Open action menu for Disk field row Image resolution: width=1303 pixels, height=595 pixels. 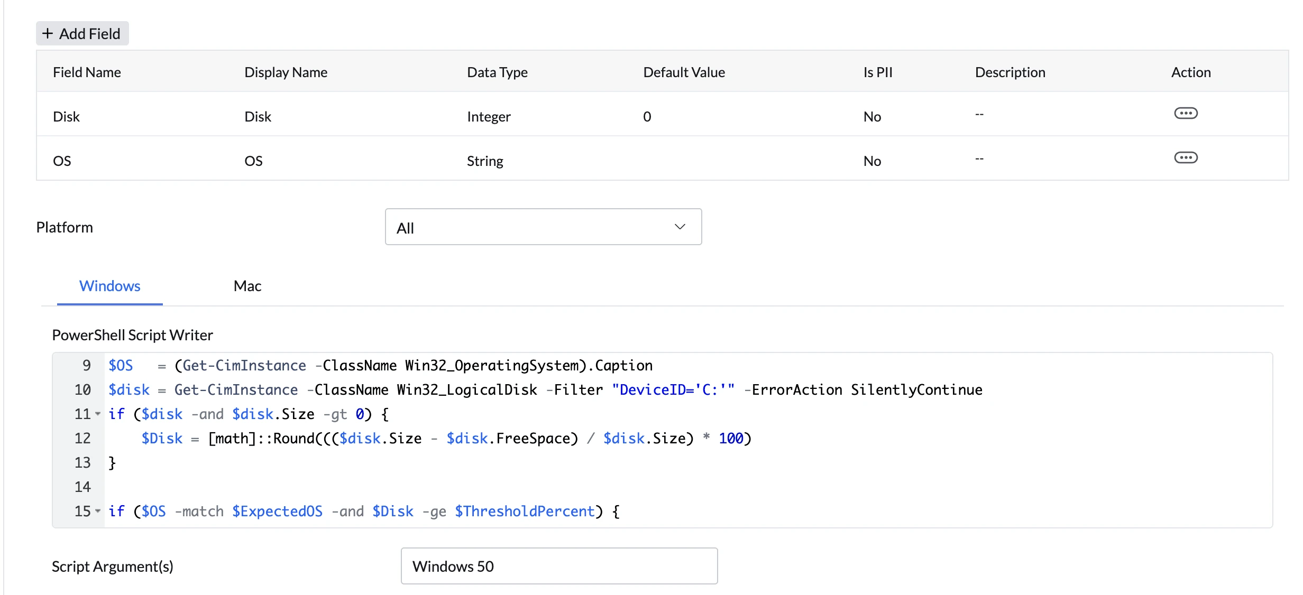click(x=1186, y=113)
